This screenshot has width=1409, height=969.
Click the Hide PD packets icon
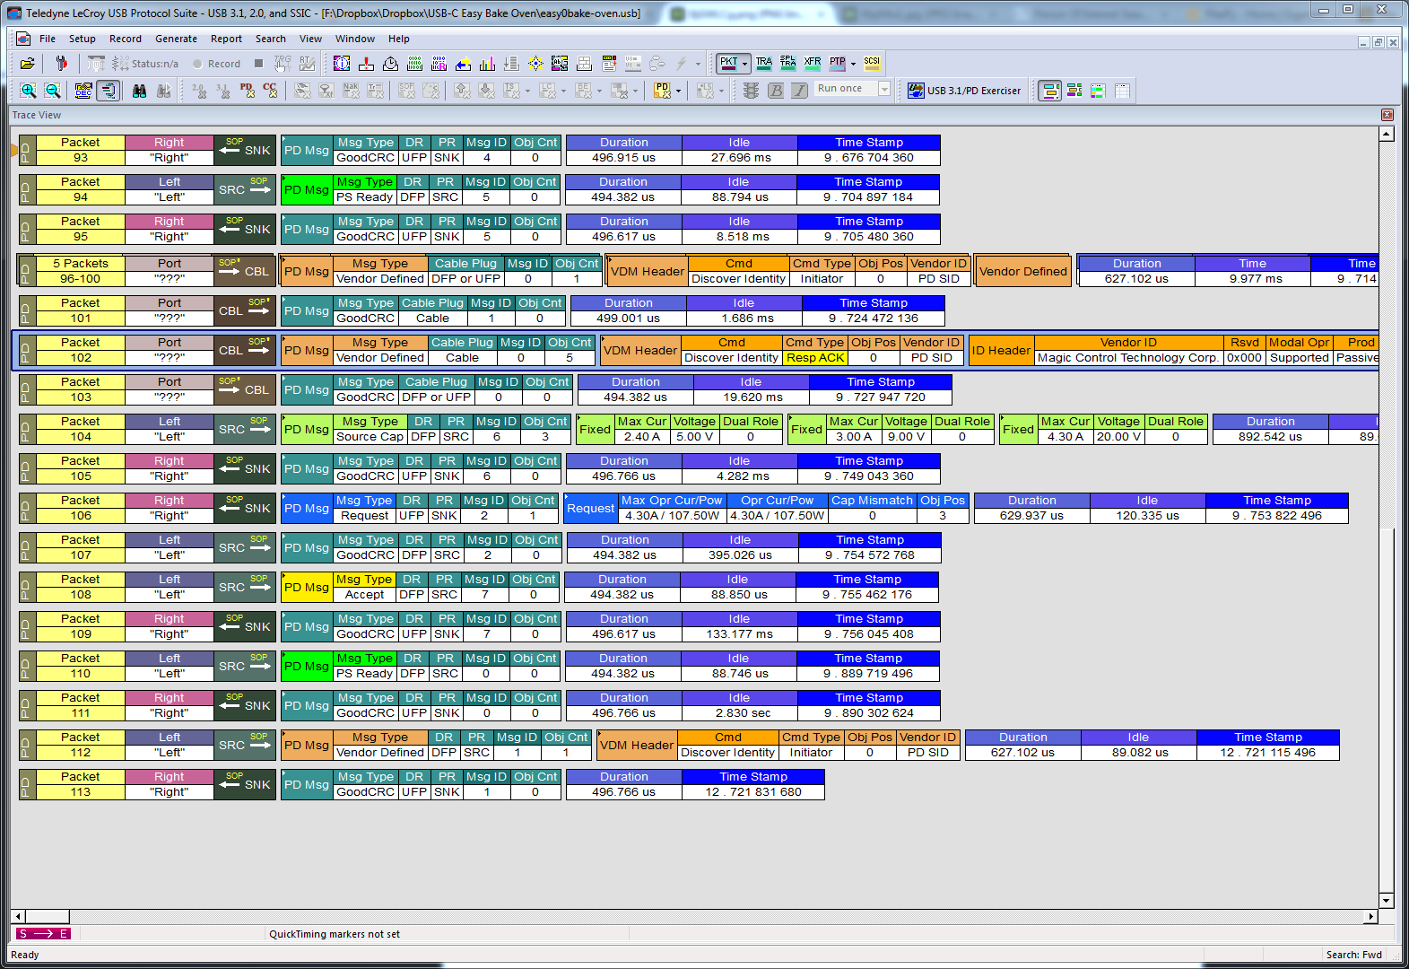[247, 91]
